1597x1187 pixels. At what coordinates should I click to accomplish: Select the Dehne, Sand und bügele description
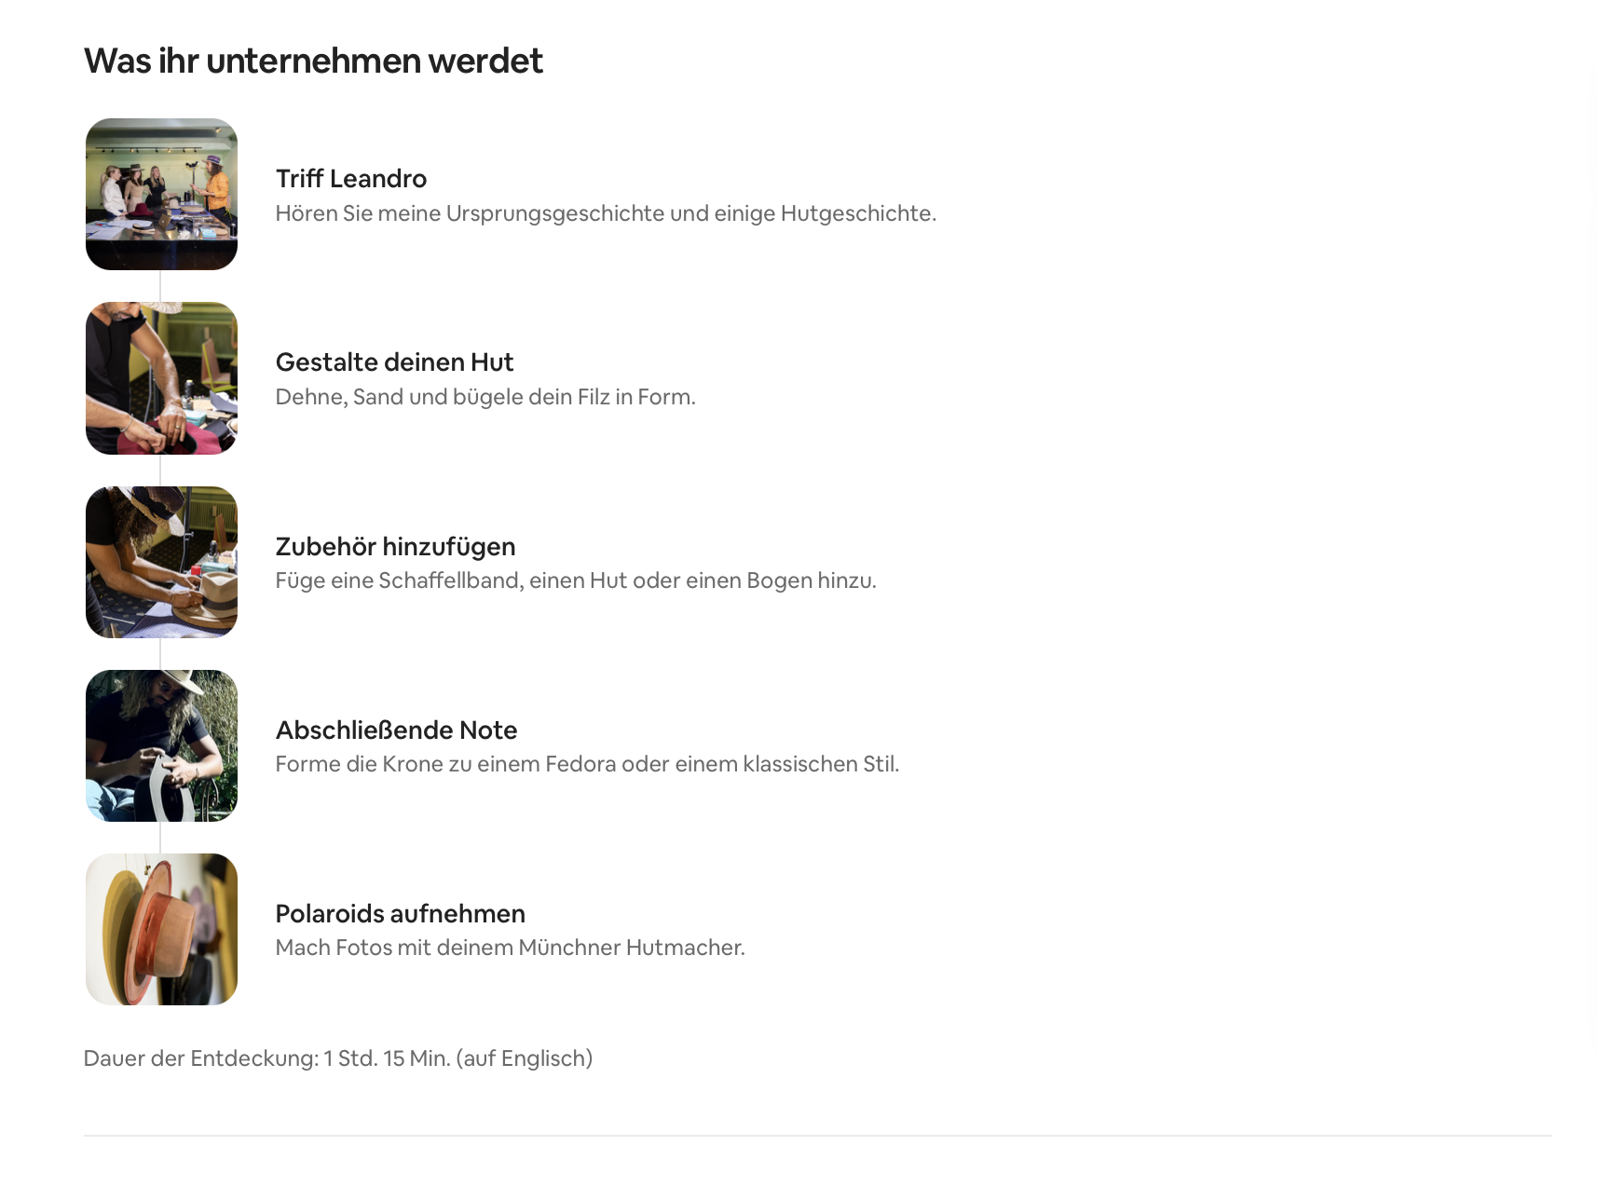(485, 397)
